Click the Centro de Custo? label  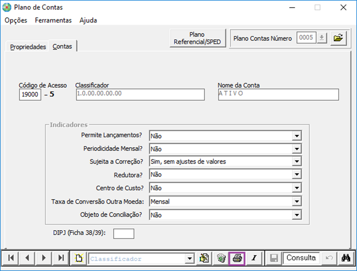(x=120, y=188)
